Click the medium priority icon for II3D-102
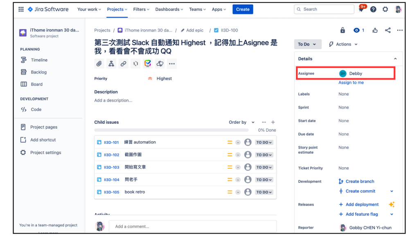This screenshot has width=419, height=236. point(230,154)
